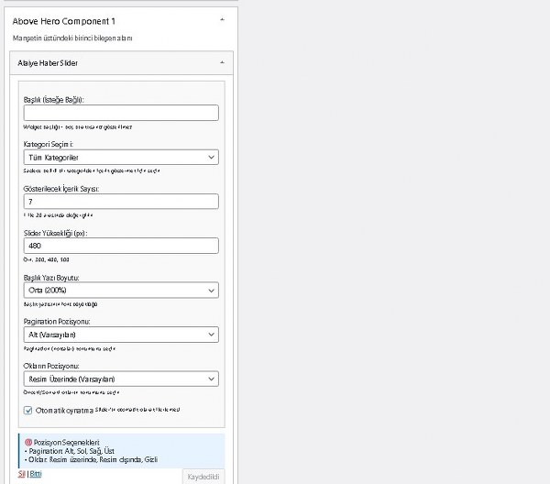
Task: Focus the Gösterilecek İçerik Sayısı field
Action: tap(120, 202)
